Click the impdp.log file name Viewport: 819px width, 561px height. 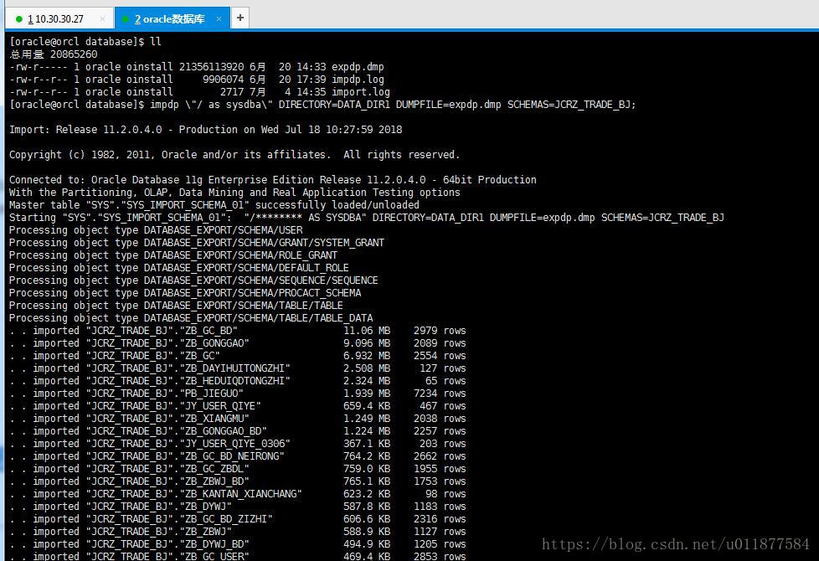tap(358, 80)
